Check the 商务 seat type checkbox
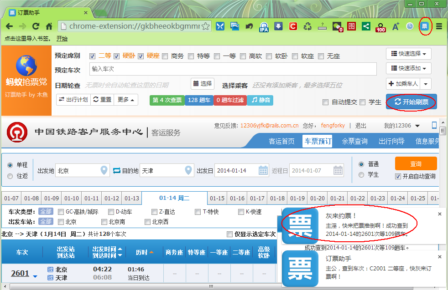Image resolution: width=448 pixels, height=290 pixels. (165, 56)
